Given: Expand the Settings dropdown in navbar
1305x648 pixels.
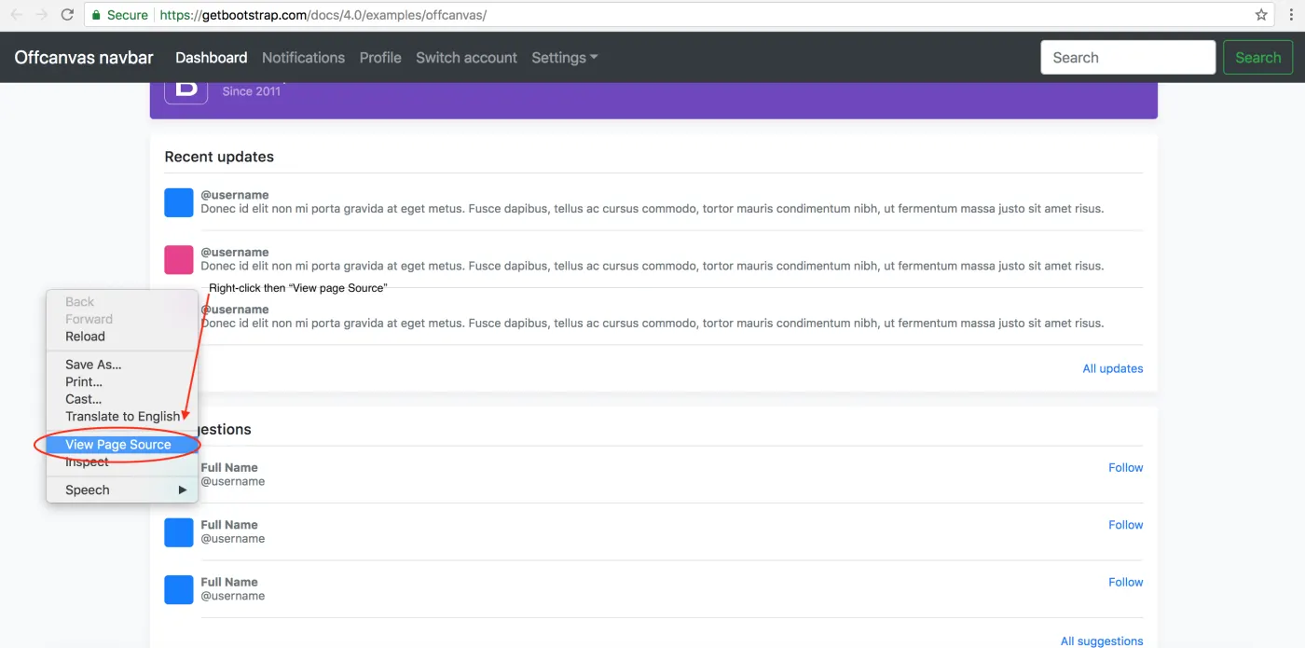Looking at the screenshot, I should (565, 58).
